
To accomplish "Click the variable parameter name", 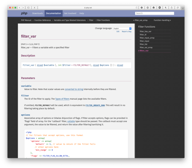I will tap(26, 86).
